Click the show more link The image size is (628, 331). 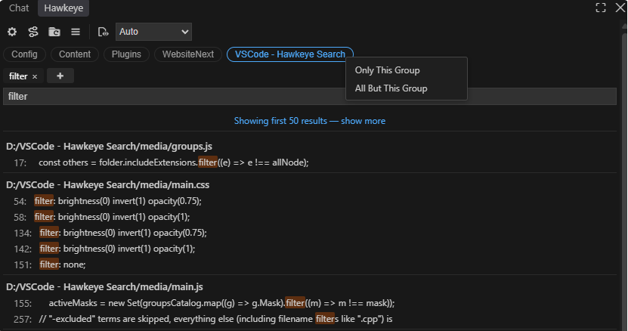click(363, 121)
